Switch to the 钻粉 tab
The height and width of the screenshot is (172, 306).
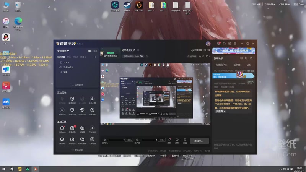point(249,65)
